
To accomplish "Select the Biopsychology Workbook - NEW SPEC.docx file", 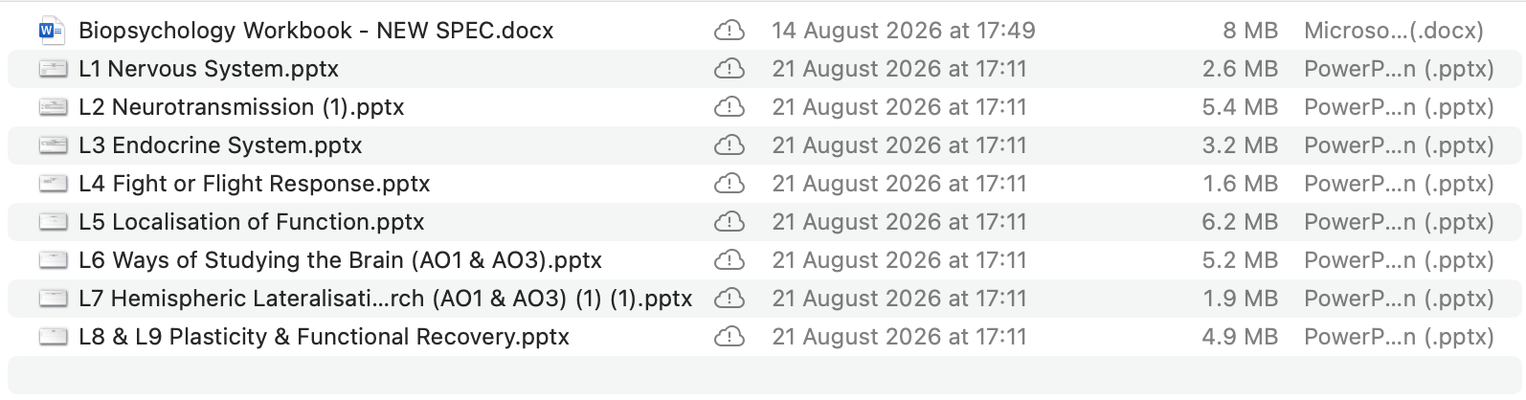I will 764,31.
